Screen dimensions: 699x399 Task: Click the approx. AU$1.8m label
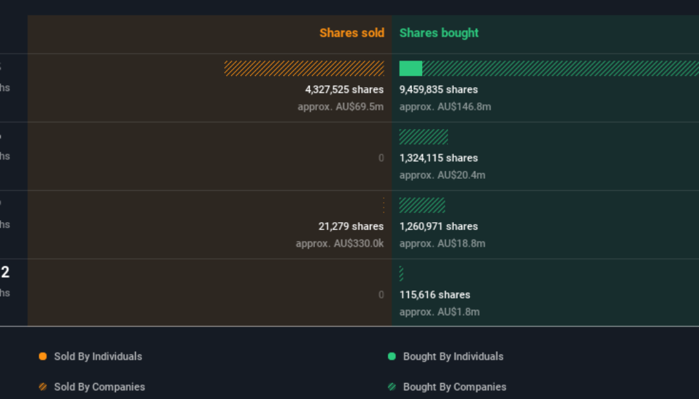pos(439,311)
